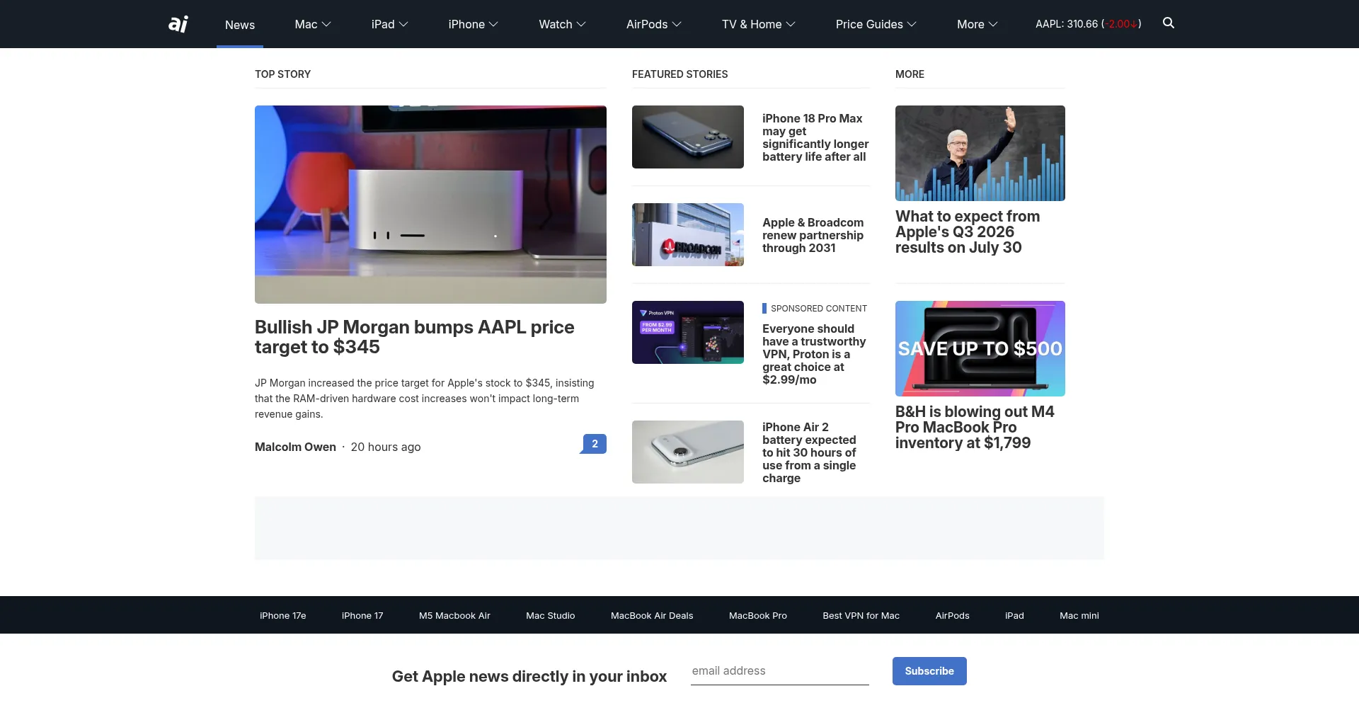Image resolution: width=1359 pixels, height=703 pixels.
Task: Open the comments bubble showing 2
Action: click(x=594, y=444)
